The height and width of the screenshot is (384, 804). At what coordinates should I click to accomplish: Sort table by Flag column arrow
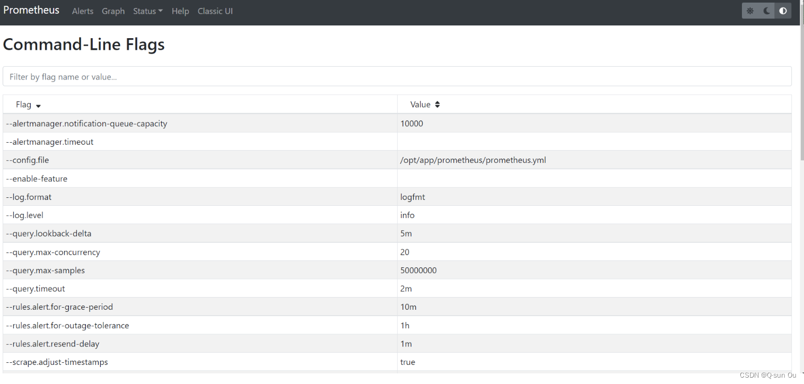pos(38,106)
